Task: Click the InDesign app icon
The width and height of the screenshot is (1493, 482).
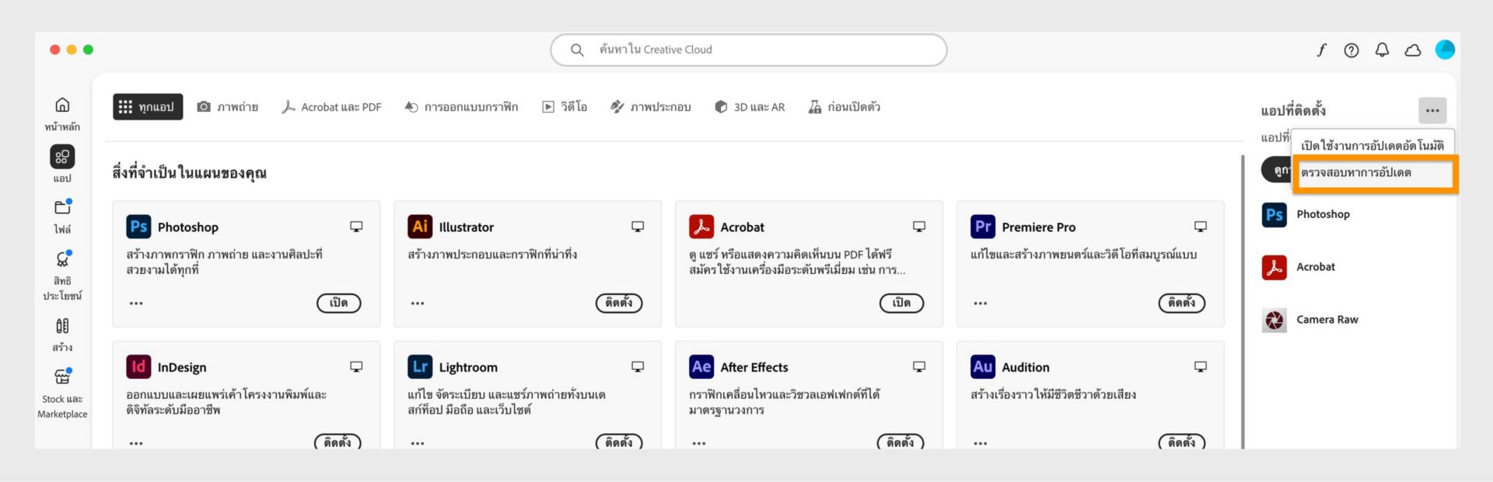Action: [x=138, y=366]
